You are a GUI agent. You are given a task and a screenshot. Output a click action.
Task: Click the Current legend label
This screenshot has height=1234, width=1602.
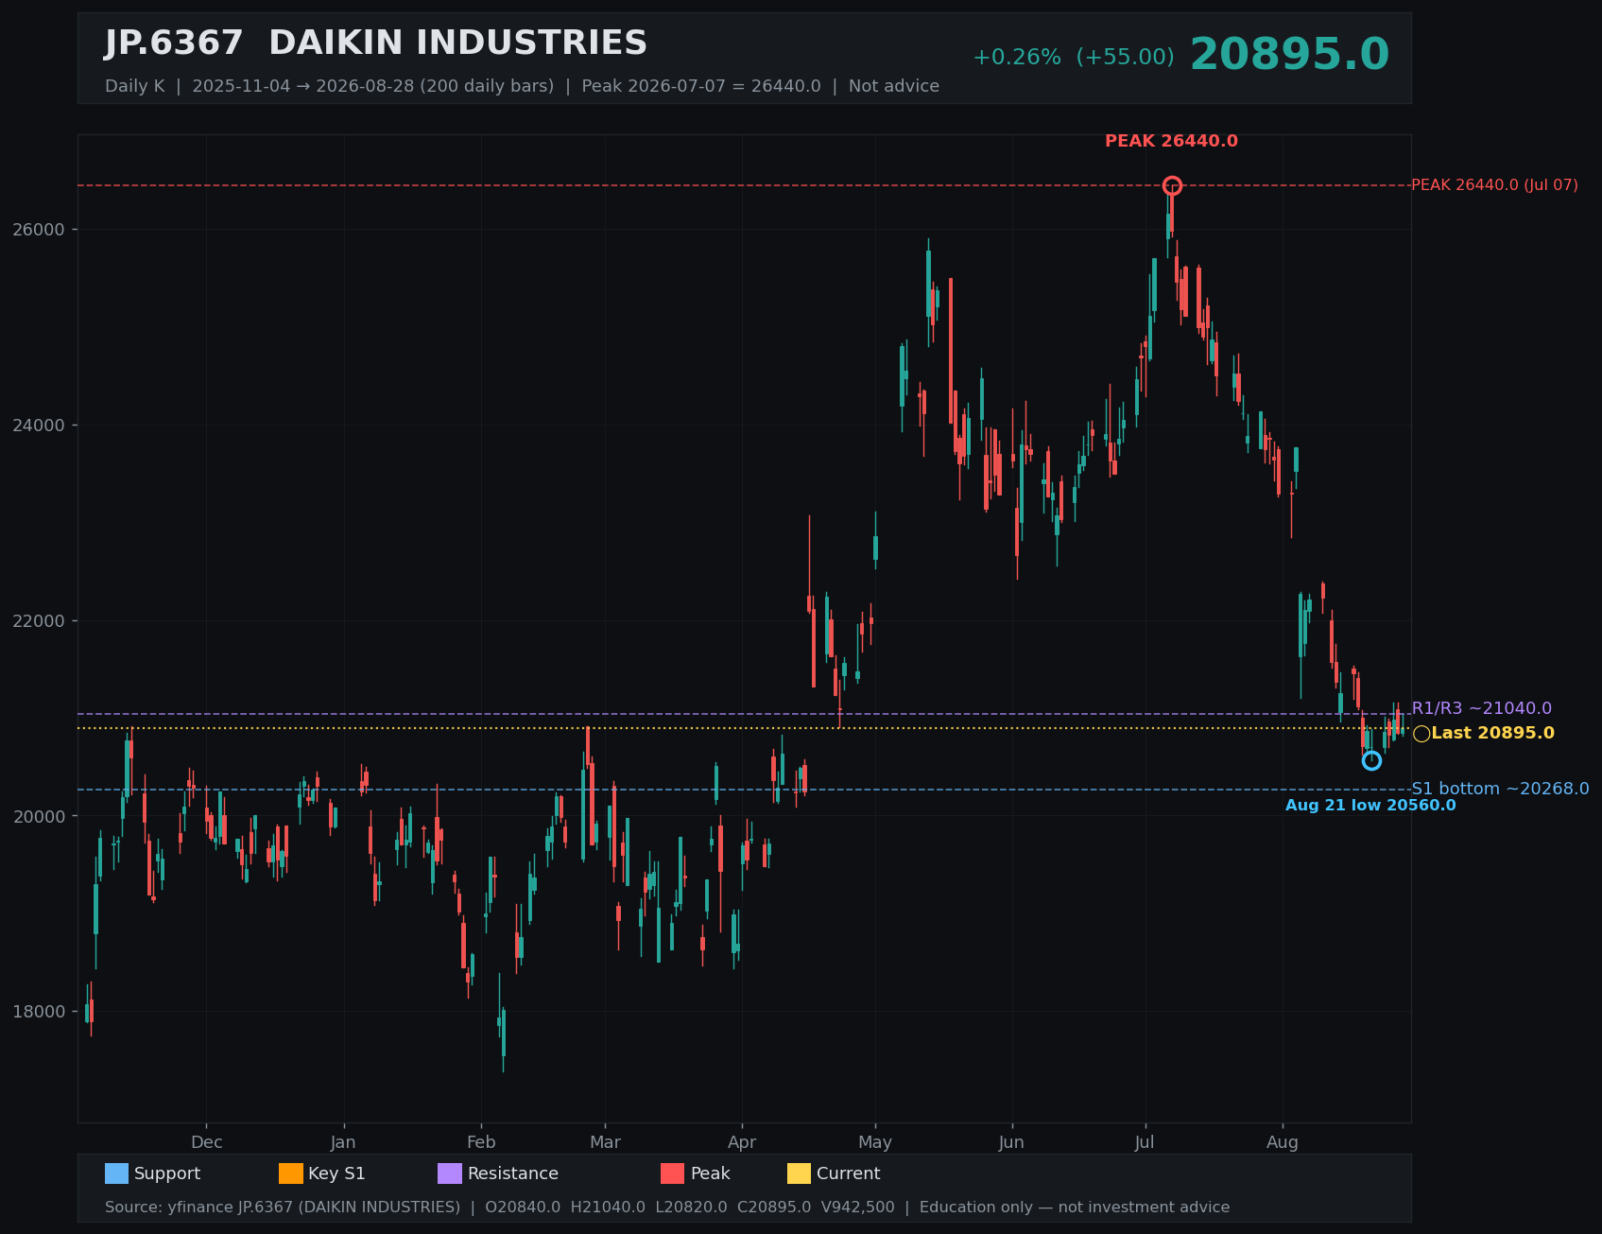(849, 1173)
